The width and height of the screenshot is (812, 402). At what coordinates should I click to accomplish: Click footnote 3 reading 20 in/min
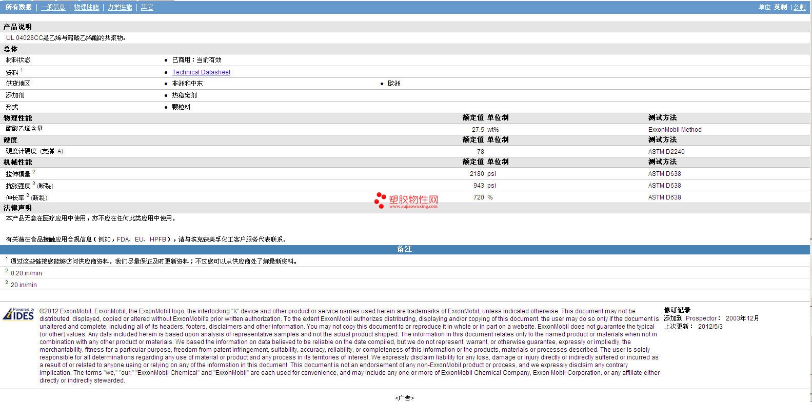(21, 285)
